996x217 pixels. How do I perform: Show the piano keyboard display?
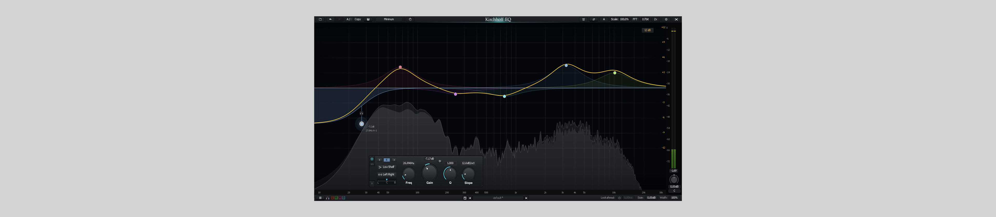tap(368, 19)
